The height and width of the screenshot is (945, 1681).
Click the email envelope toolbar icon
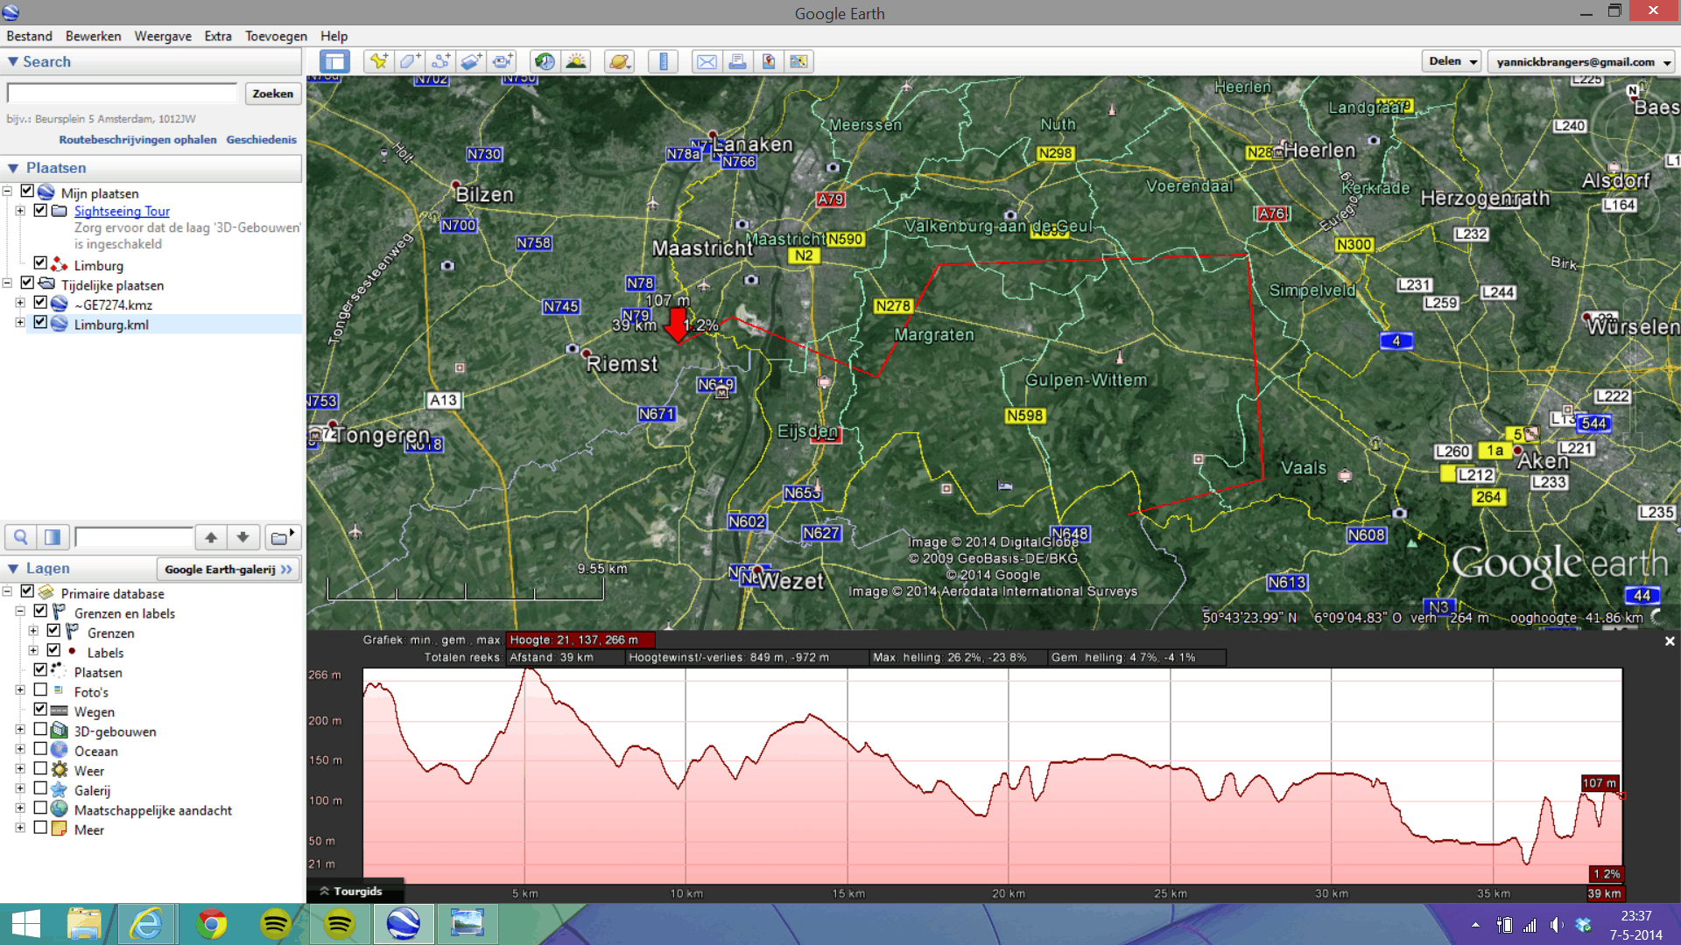click(707, 61)
